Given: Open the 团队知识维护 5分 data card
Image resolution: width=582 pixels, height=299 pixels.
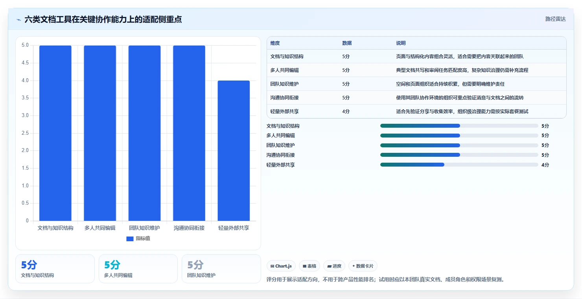Looking at the screenshot, I should tap(221, 269).
